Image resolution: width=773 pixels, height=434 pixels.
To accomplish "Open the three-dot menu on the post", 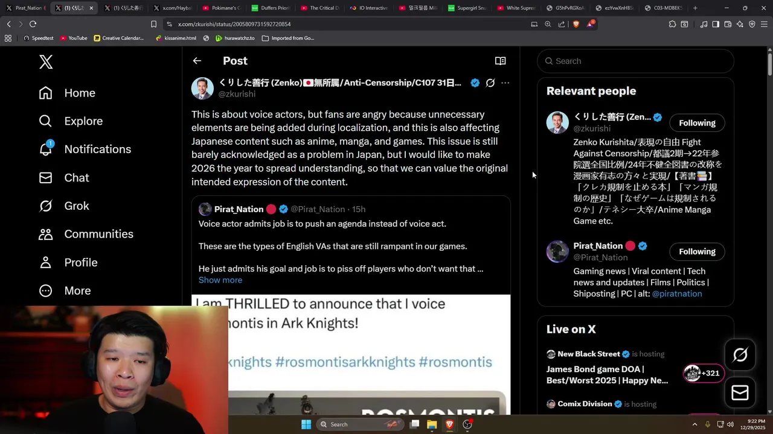I will (x=505, y=83).
